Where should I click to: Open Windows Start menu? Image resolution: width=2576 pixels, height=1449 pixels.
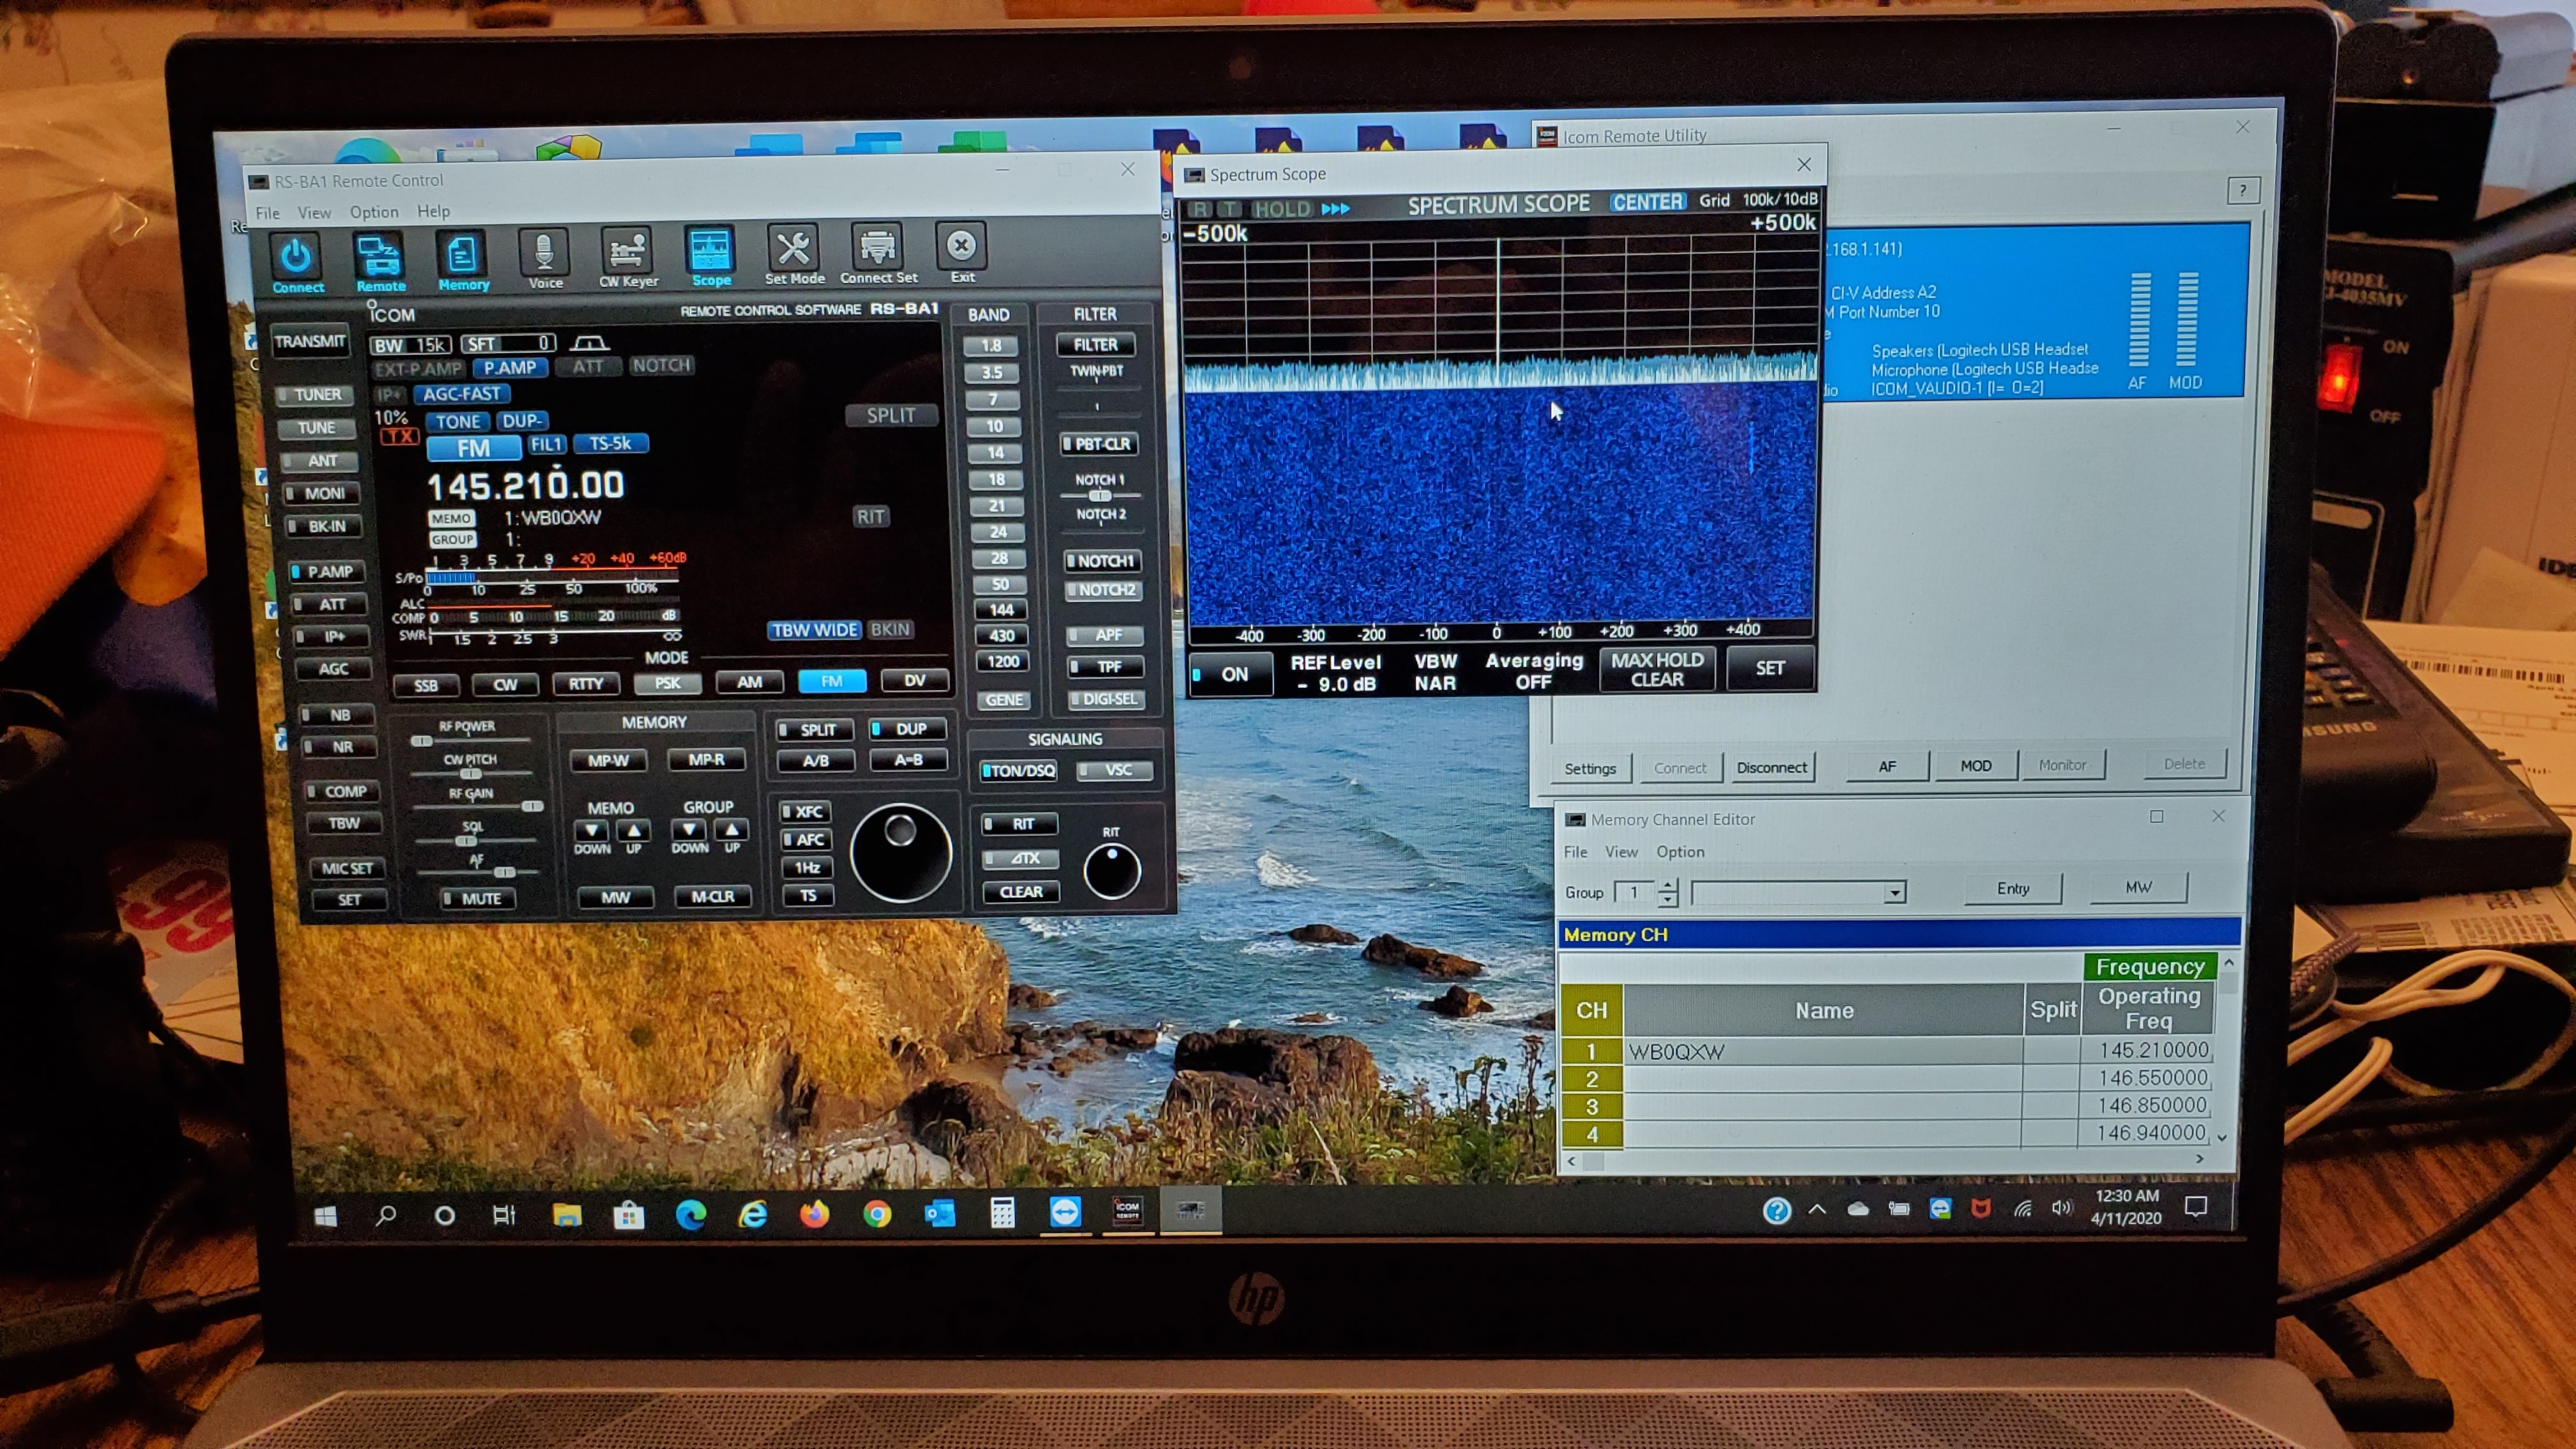point(326,1215)
